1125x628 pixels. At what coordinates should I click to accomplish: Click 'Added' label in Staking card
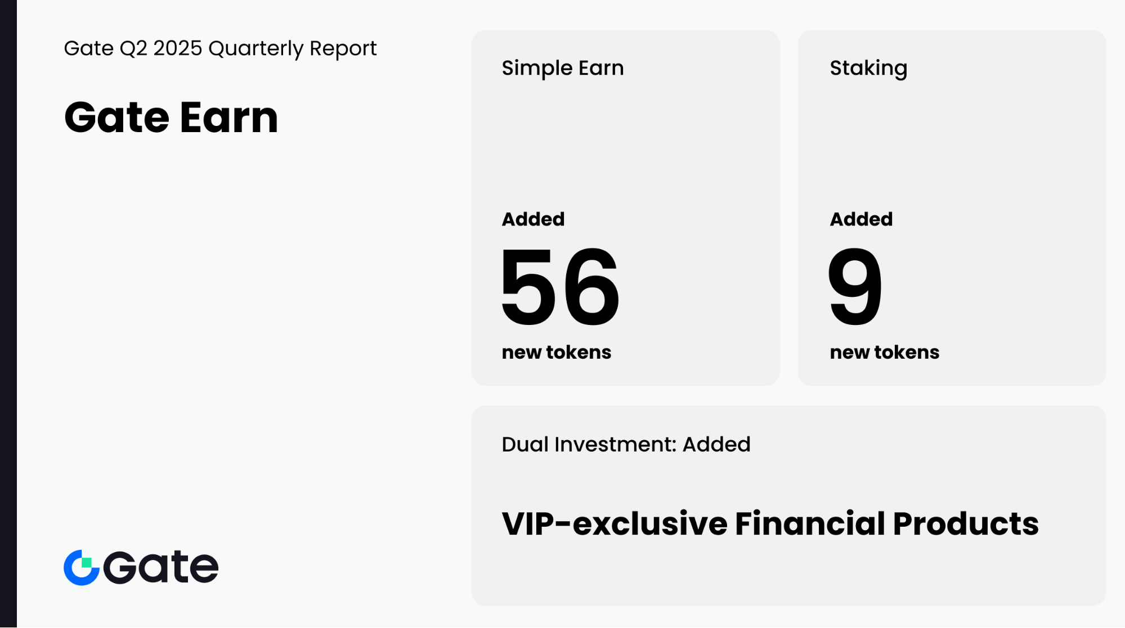click(x=861, y=219)
